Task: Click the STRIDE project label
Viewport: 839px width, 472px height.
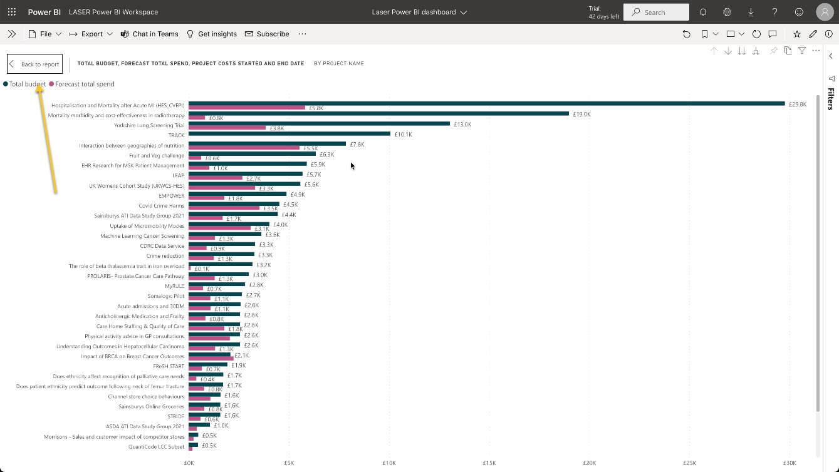Action: click(176, 416)
